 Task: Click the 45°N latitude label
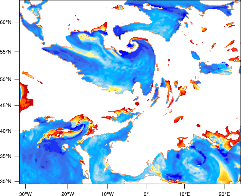click(6, 106)
